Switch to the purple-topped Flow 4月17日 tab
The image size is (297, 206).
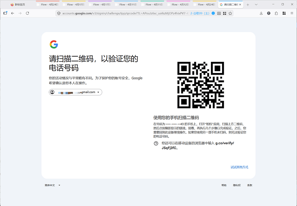click(x=100, y=5)
